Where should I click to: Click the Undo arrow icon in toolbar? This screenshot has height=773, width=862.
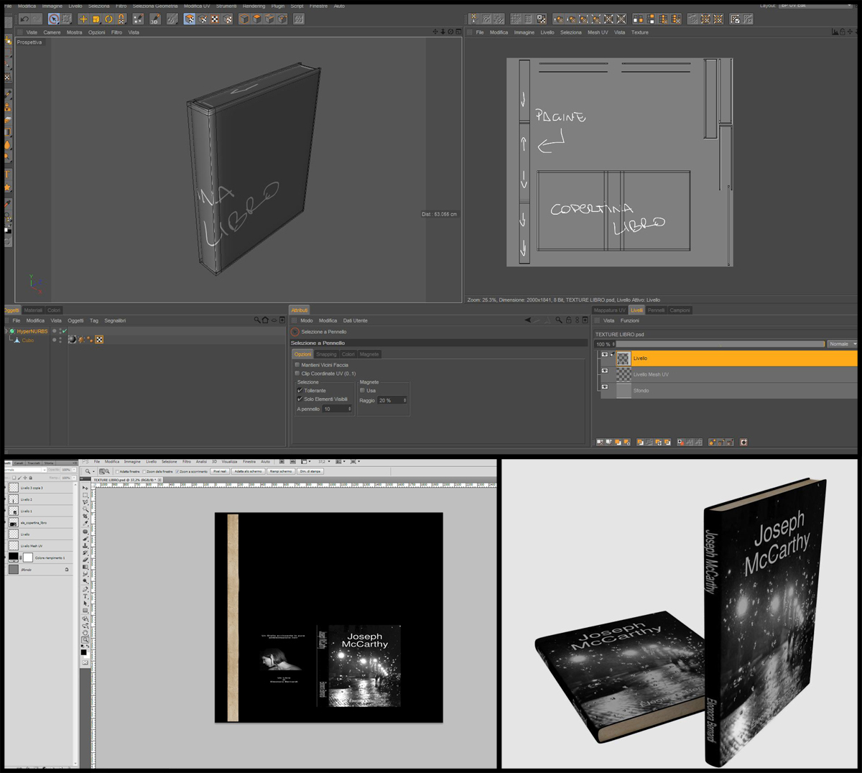(25, 19)
